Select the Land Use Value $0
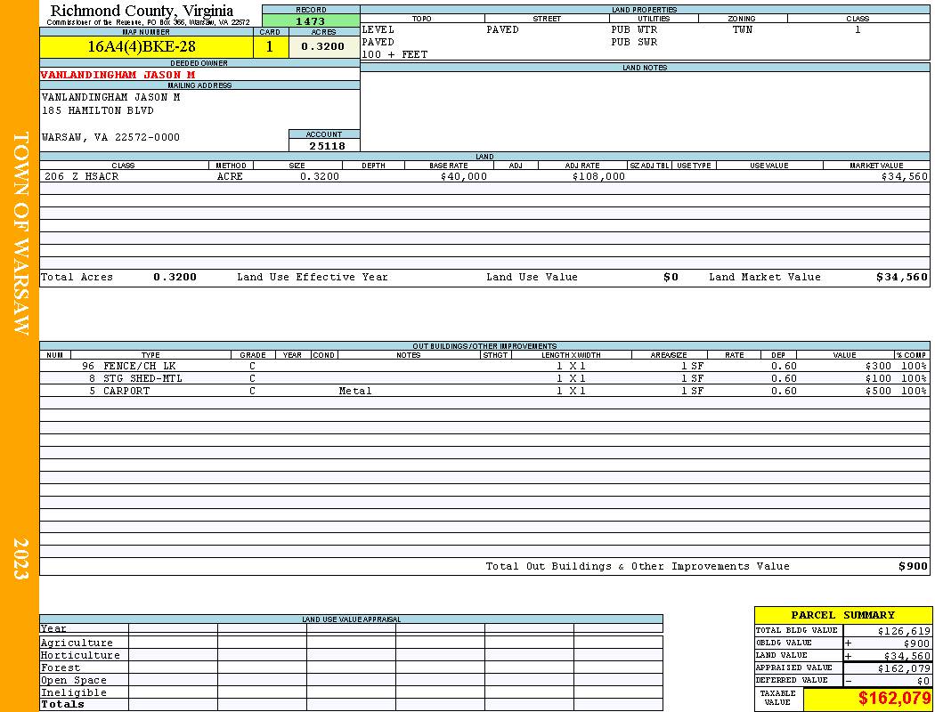This screenshot has width=935, height=712. (671, 277)
